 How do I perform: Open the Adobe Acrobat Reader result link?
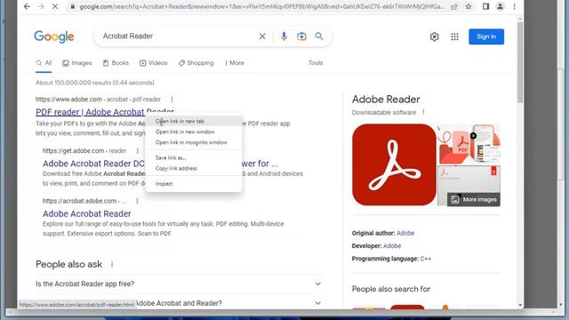point(87,213)
